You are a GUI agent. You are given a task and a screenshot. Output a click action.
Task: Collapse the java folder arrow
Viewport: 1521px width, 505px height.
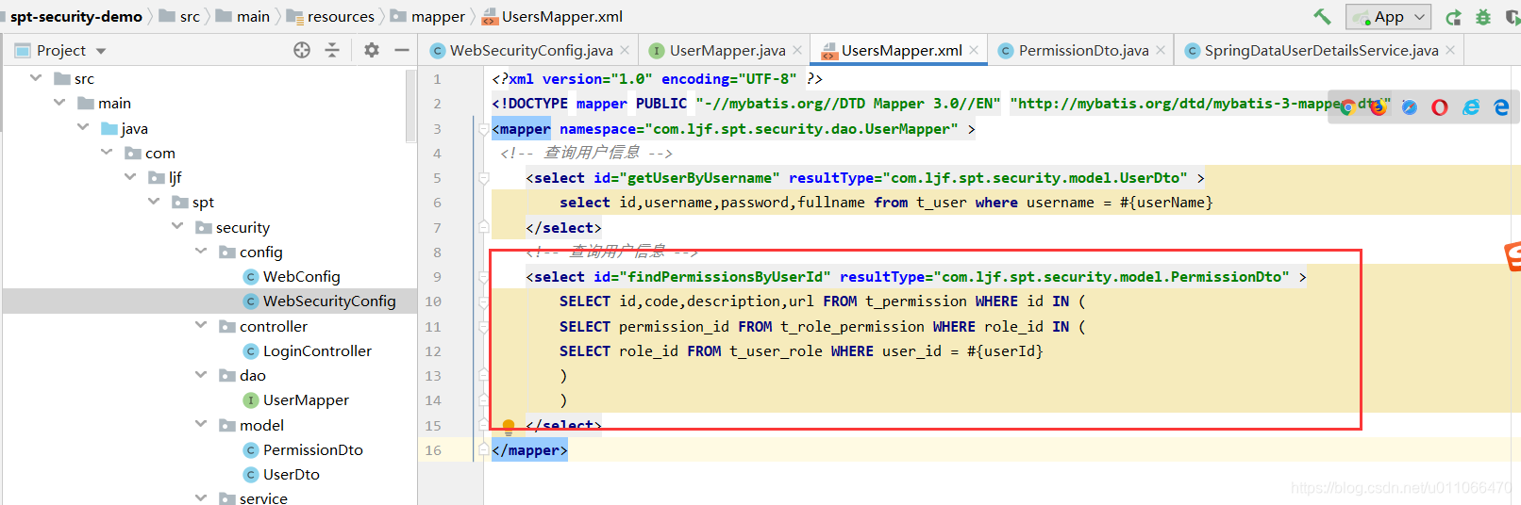[83, 127]
